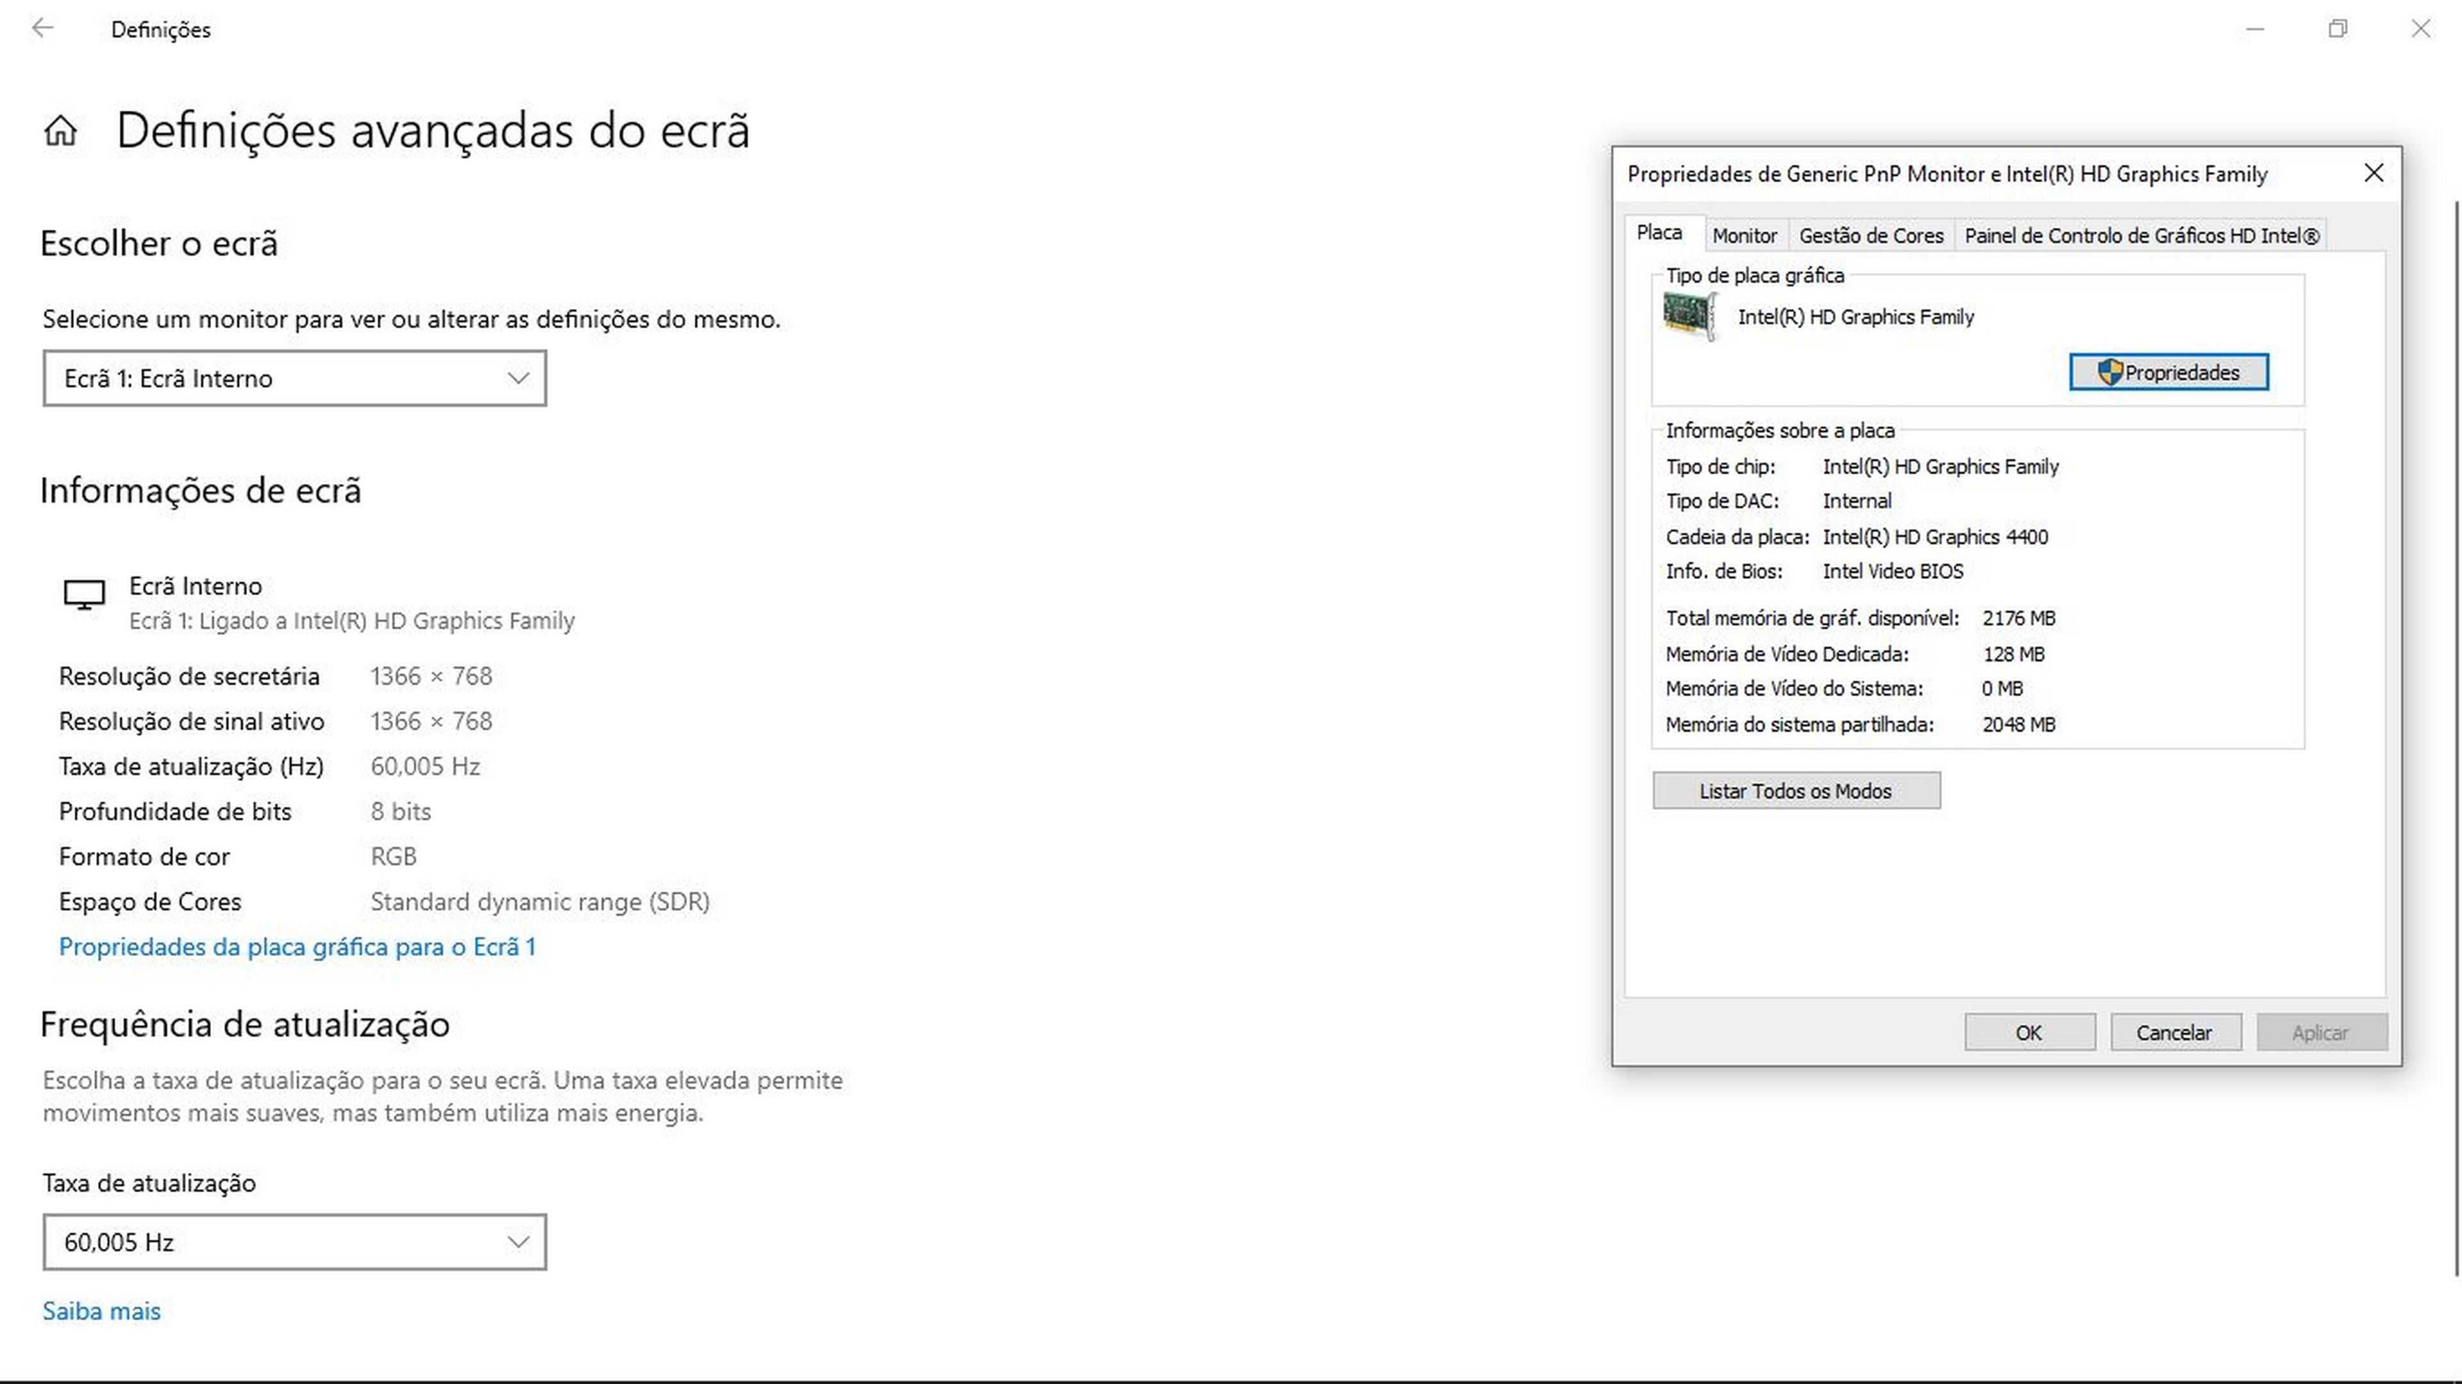Close the Propriedades de Generic PnP Monitor dialog
Screen dimensions: 2462x1384
pyautogui.click(x=2374, y=173)
